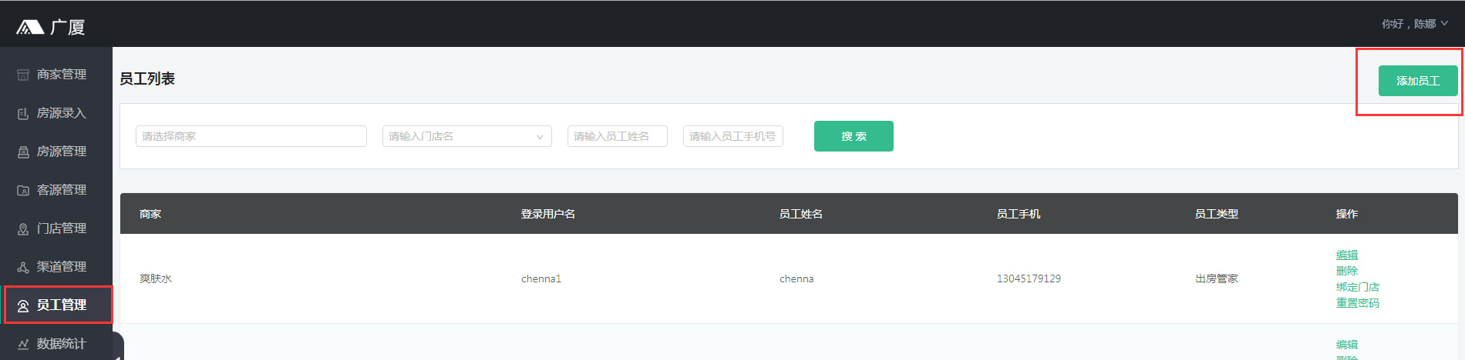Click the 客源管理 icon in sidebar
The image size is (1465, 360).
(23, 190)
